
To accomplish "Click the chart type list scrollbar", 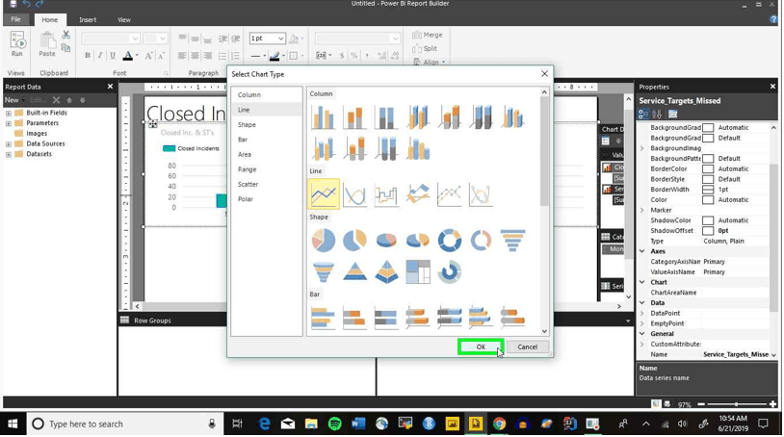I will pos(544,151).
